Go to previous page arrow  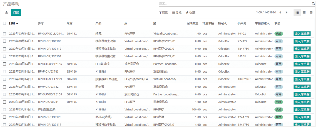click(281, 12)
